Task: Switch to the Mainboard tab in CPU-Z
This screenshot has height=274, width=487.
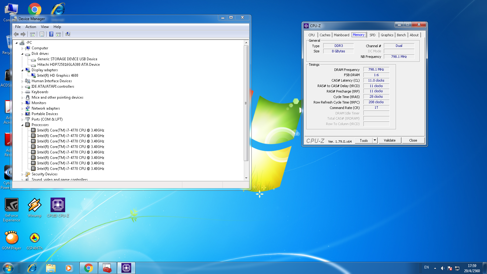Action: [342, 35]
